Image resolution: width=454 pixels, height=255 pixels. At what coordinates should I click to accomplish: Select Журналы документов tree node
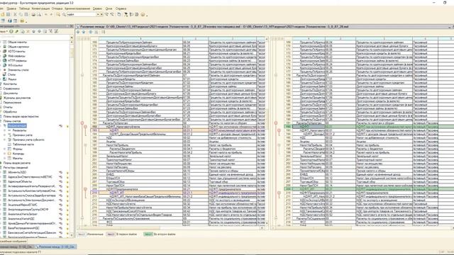(x=17, y=98)
